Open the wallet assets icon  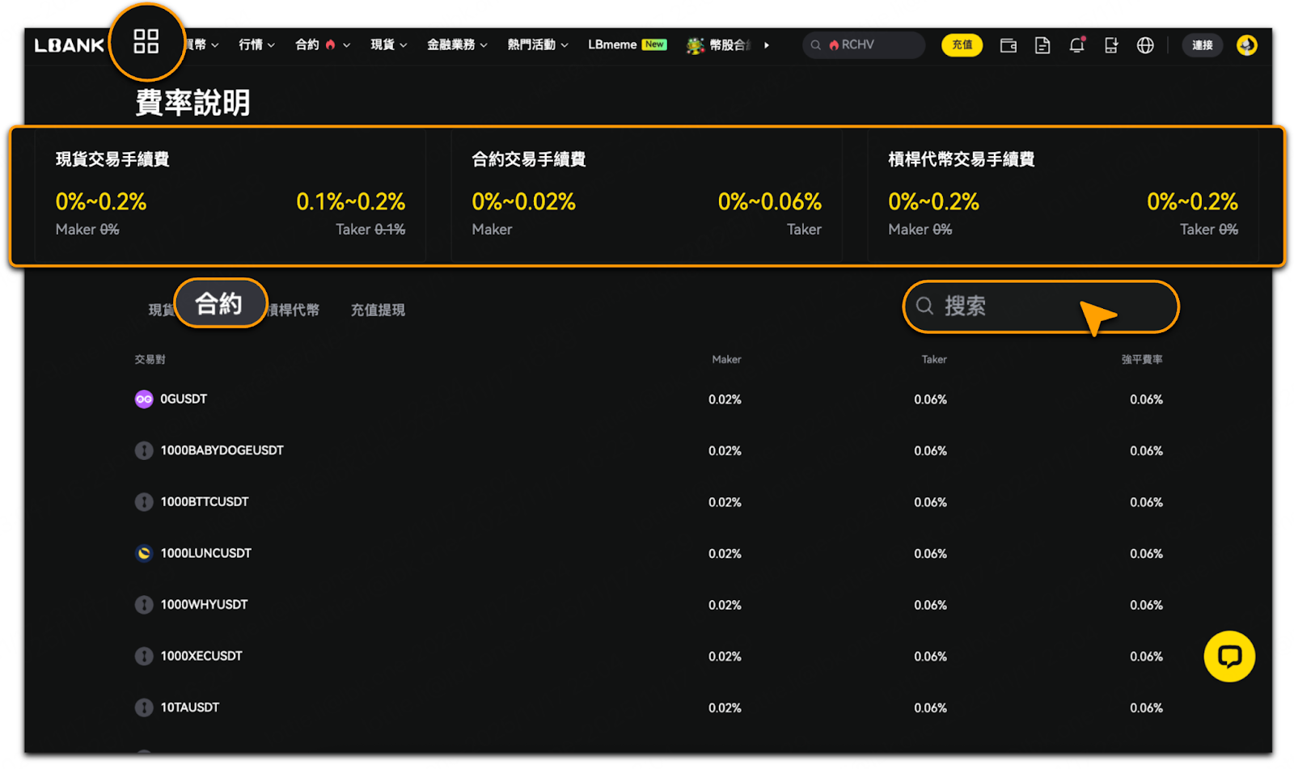pos(1008,45)
